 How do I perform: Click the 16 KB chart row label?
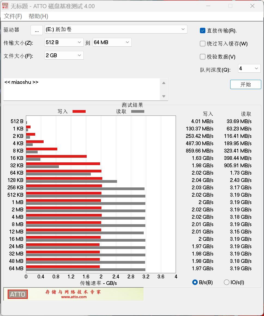pos(17,158)
